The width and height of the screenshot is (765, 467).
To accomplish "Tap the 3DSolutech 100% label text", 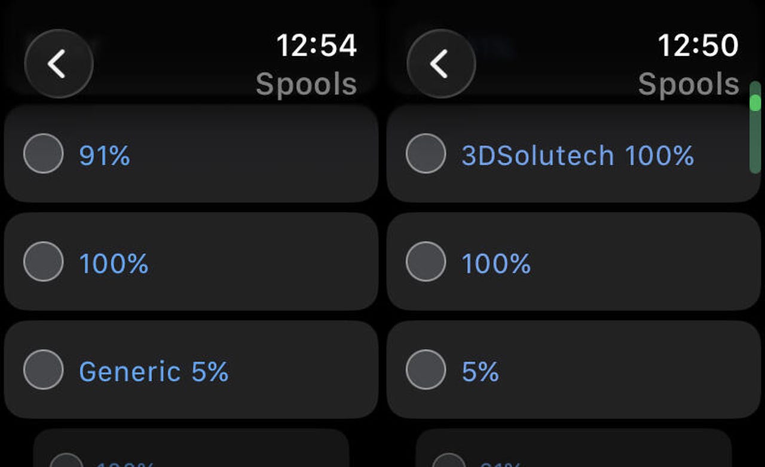I will [577, 156].
